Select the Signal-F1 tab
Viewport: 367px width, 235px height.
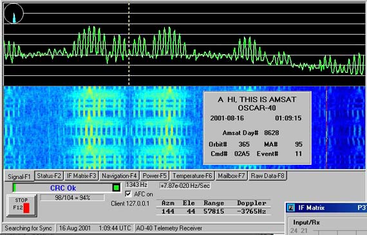point(19,176)
